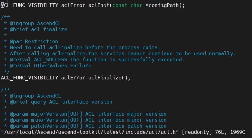Click the highlighted cursor at first line start
This screenshot has height=138, width=252.
pos(3,6)
